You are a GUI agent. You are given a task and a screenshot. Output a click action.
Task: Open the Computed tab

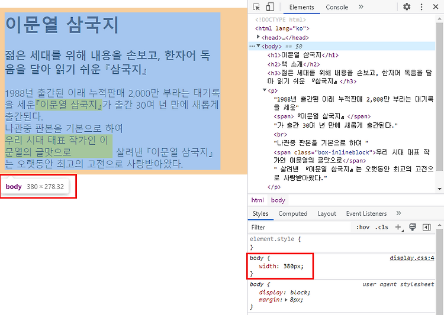click(x=293, y=213)
